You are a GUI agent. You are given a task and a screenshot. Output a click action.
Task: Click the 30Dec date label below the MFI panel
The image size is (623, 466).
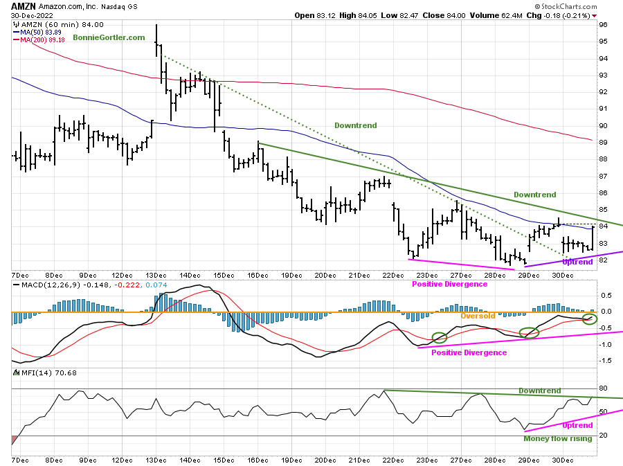pos(563,460)
